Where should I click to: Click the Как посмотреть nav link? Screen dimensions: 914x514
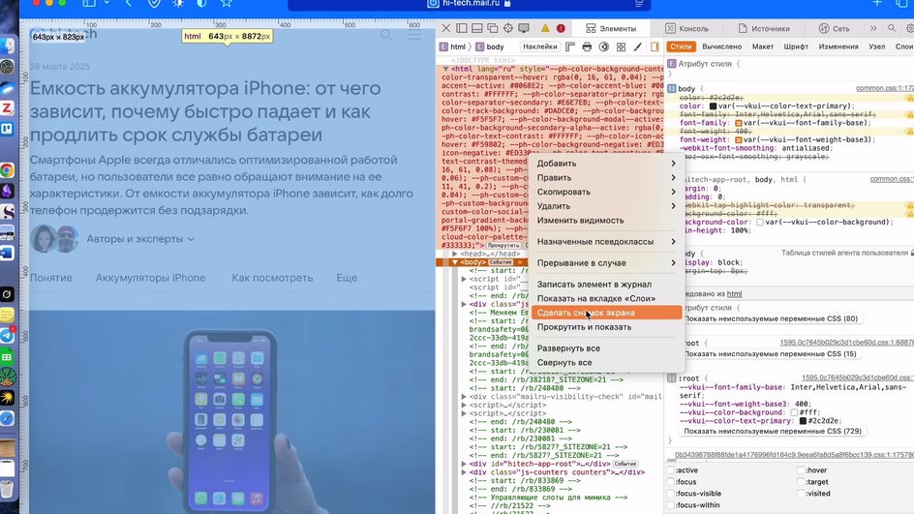click(272, 278)
